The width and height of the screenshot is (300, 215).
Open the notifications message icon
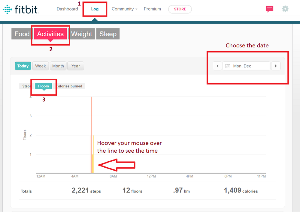[x=269, y=9]
